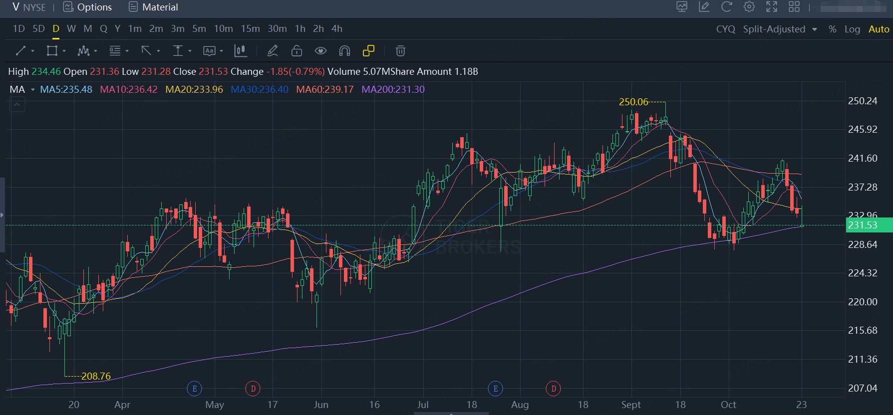Switch to the 2m interval
This screenshot has height=415, width=893.
pos(156,29)
